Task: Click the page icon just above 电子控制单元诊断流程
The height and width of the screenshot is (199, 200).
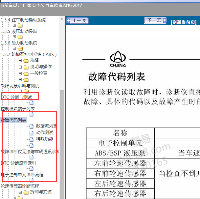Action: 32,169
